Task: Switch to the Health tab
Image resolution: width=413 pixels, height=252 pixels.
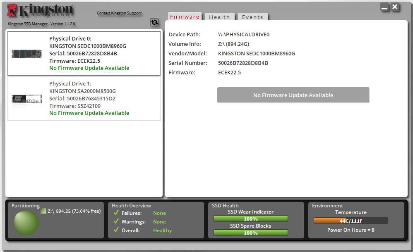Action: click(219, 17)
